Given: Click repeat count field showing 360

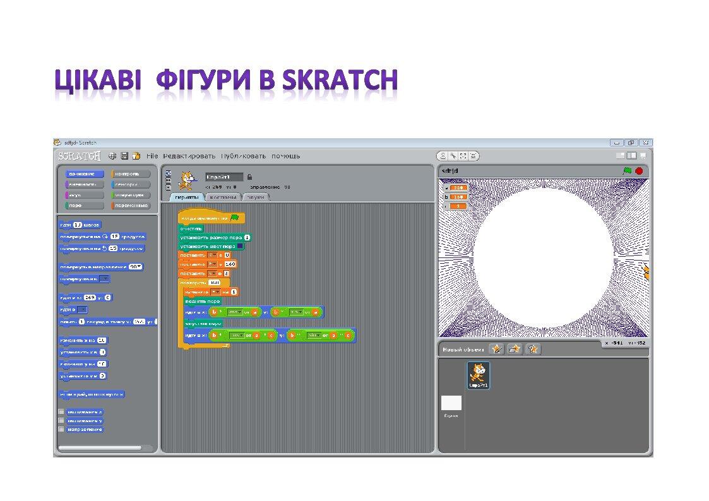Looking at the screenshot, I should point(214,283).
